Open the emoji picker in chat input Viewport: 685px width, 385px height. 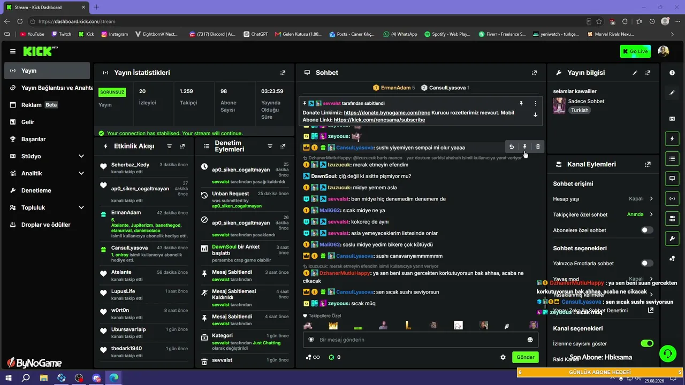point(530,340)
